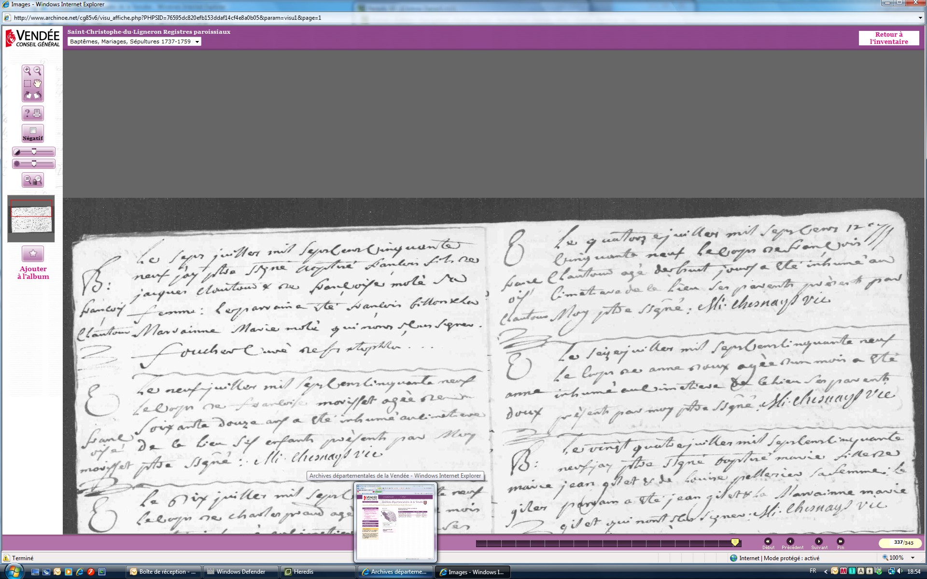Rotate image left icon

coord(28,96)
